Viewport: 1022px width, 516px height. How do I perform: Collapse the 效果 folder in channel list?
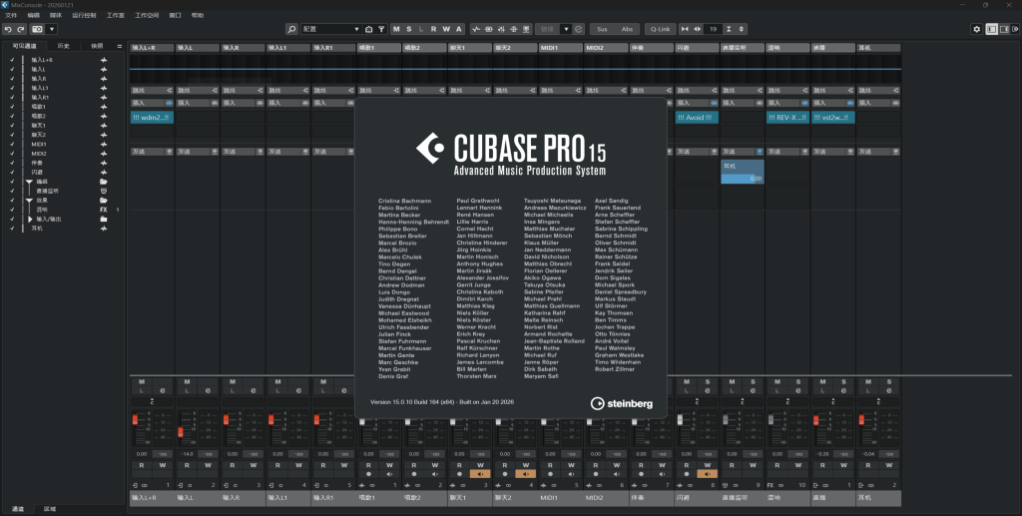(x=29, y=201)
